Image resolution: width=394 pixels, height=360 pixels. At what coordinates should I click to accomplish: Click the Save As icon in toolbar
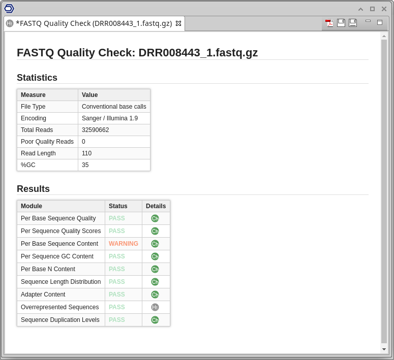click(x=352, y=23)
